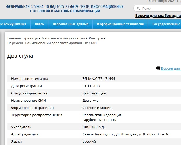This screenshot has height=145, width=181.
Task: Open the Информационные технологии menu item
Action: click(120, 24)
